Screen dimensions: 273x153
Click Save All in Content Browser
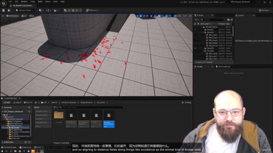point(28,102)
